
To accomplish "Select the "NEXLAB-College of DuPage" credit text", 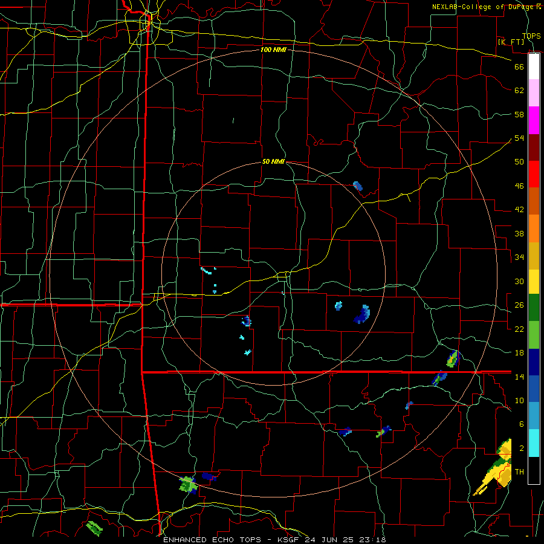I will 484,7.
